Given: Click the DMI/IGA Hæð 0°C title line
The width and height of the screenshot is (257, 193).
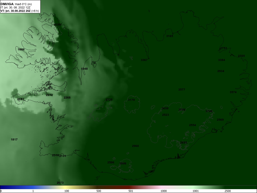Looking at the screenshot, I should (x=16, y=4).
